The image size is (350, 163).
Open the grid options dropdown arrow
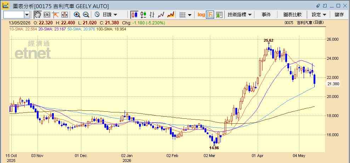coord(189,15)
